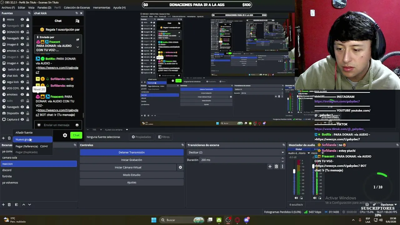This screenshot has height=225, width=400.
Task: Toggle visibility of the micro source
Action: point(22,19)
